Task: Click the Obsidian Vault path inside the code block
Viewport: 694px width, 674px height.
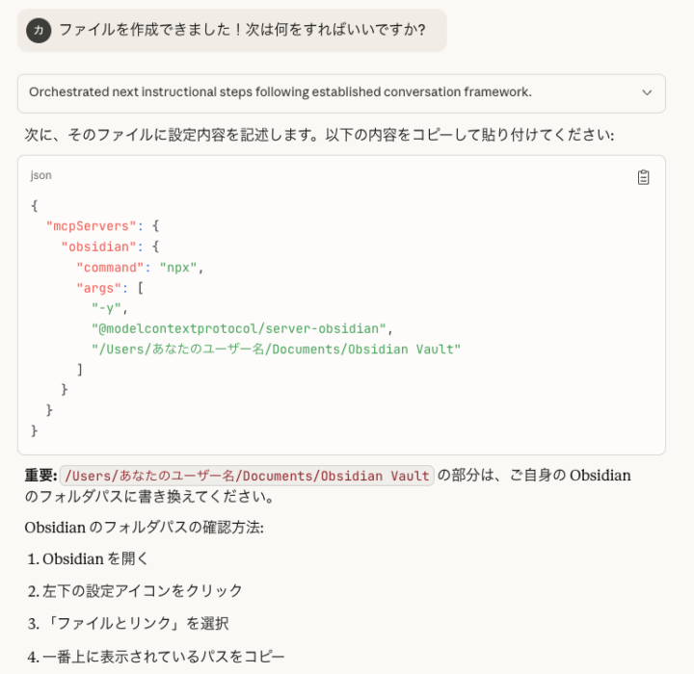Action: click(276, 349)
